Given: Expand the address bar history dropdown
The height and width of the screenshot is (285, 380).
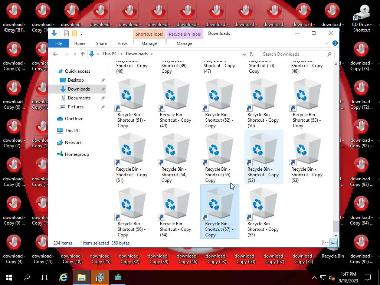Looking at the screenshot, I should pyautogui.click(x=244, y=54).
